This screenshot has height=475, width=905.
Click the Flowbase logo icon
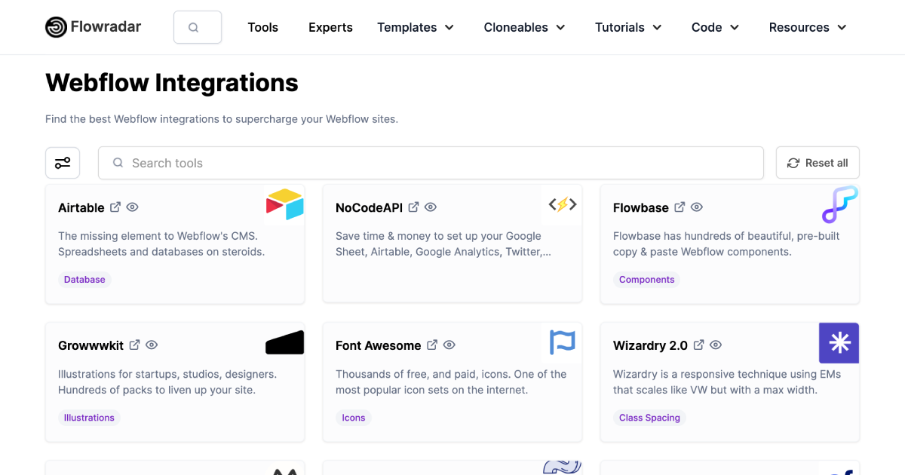pyautogui.click(x=839, y=204)
